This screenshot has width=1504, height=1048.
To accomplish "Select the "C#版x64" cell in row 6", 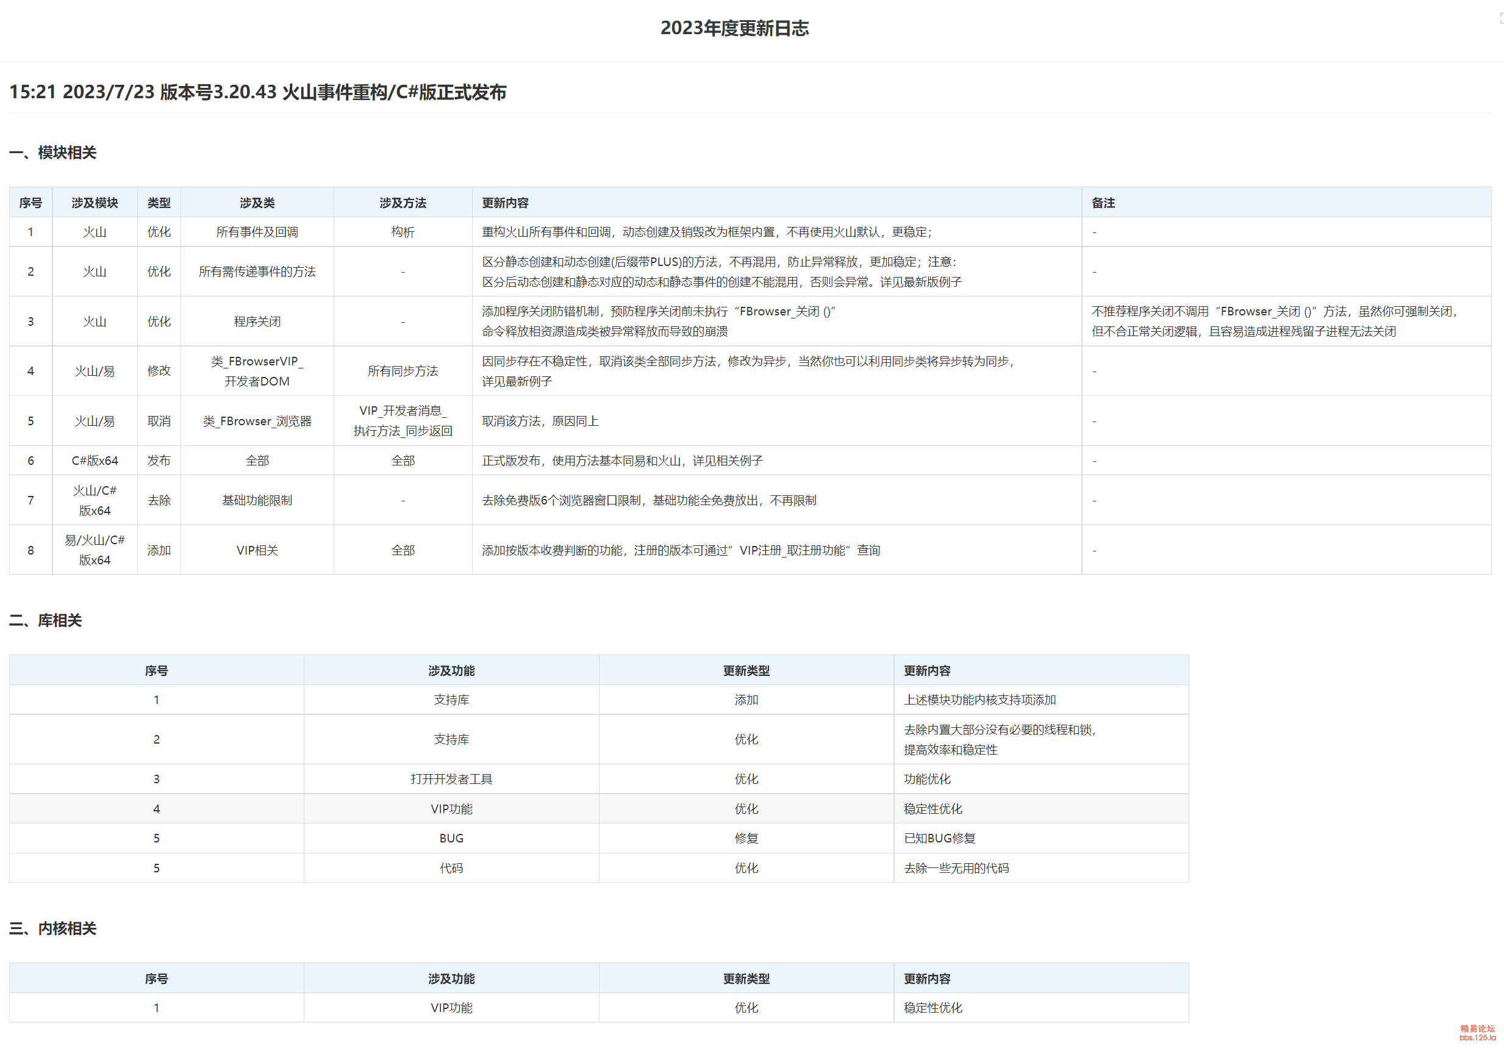I will [95, 461].
